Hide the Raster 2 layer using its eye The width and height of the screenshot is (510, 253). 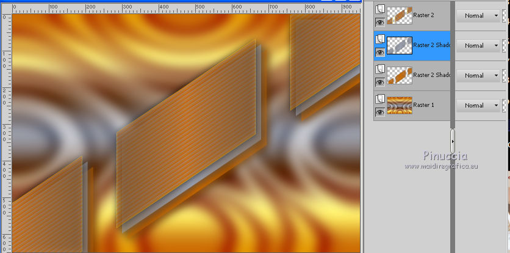380,22
